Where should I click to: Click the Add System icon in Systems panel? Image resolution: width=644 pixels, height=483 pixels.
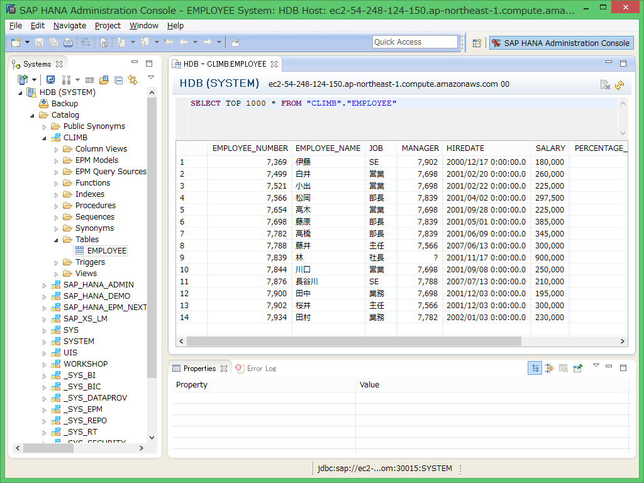point(22,79)
